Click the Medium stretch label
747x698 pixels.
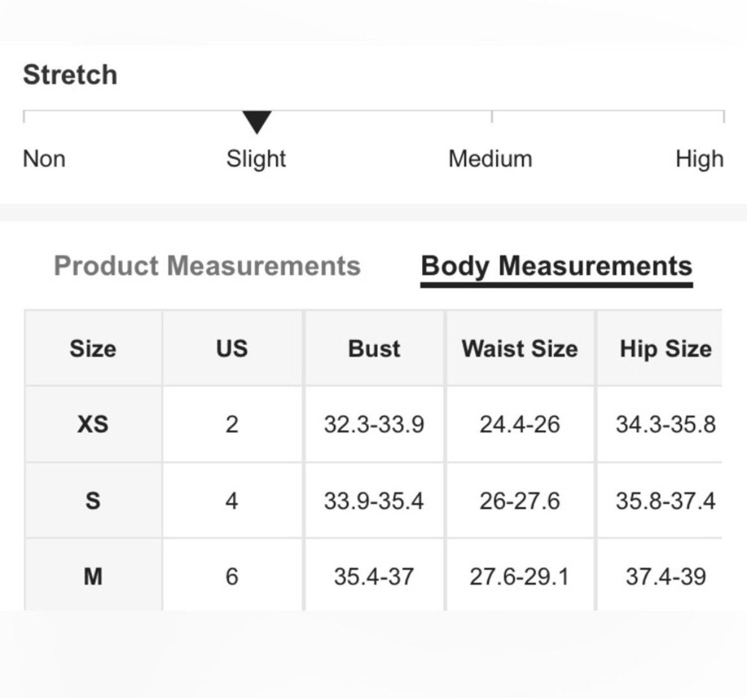[490, 159]
